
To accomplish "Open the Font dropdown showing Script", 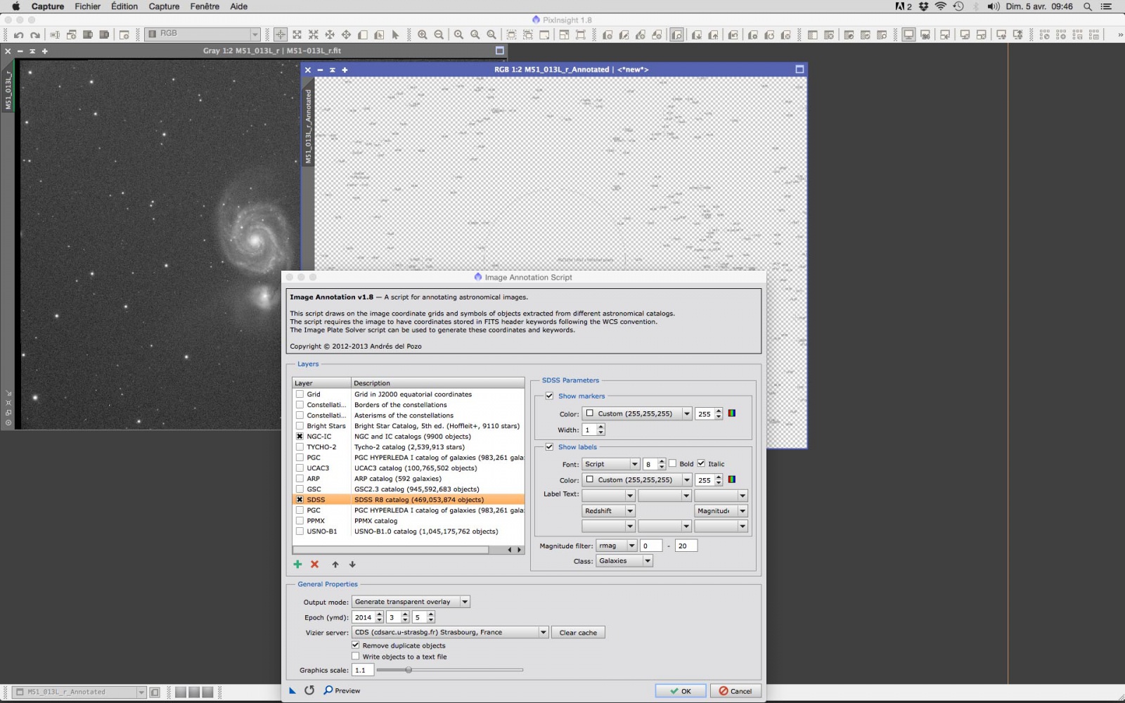I will 610,464.
